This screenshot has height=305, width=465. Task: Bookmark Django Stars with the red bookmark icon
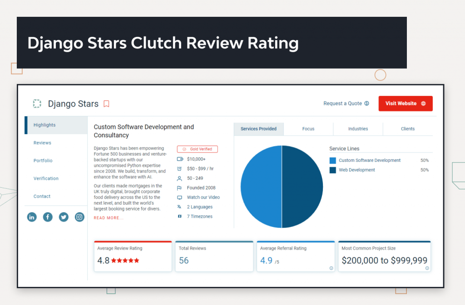coord(106,104)
